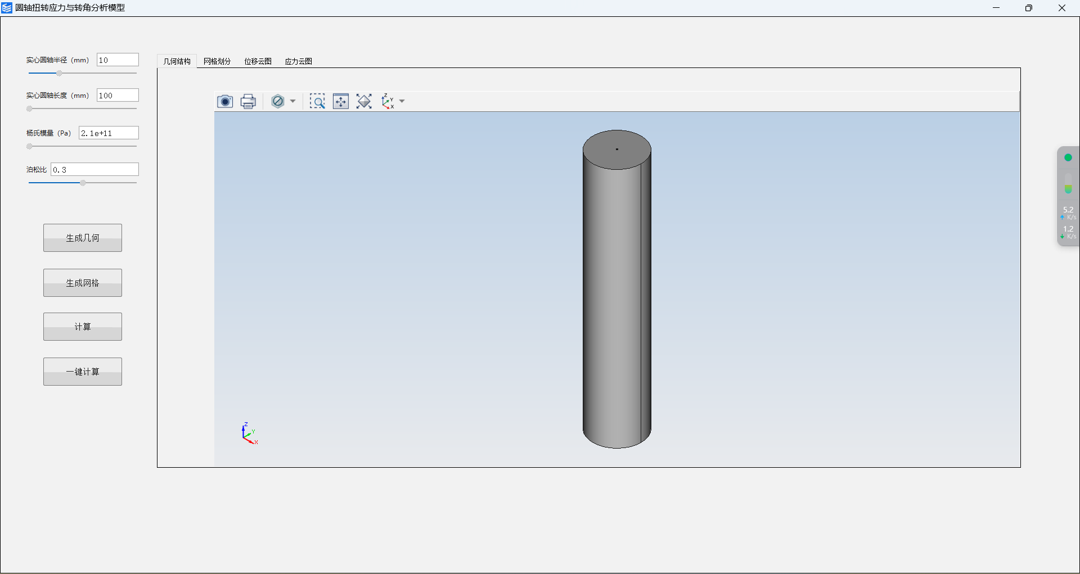Image resolution: width=1080 pixels, height=574 pixels.
Task: Switch to the 几何结构 tab
Action: click(x=177, y=61)
